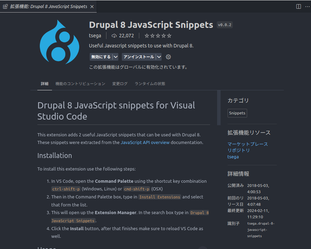Click the cmd-shift-p code snippet

tap(136, 189)
